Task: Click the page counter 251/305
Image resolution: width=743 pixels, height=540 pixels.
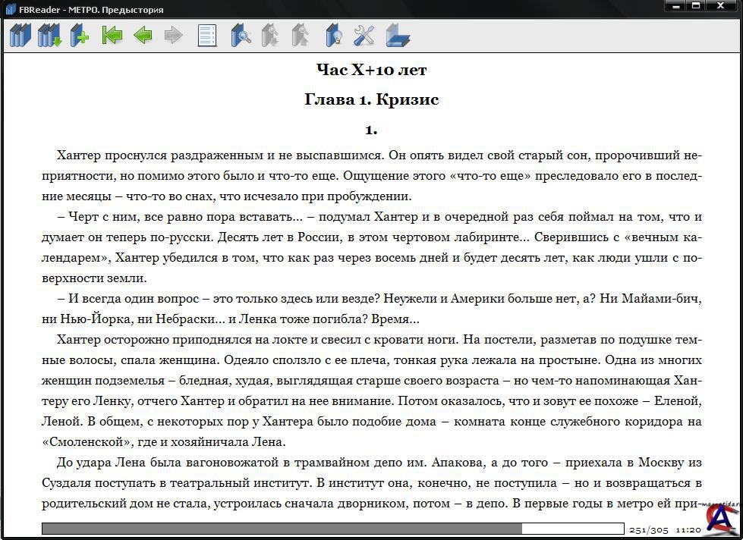Action: [x=648, y=530]
